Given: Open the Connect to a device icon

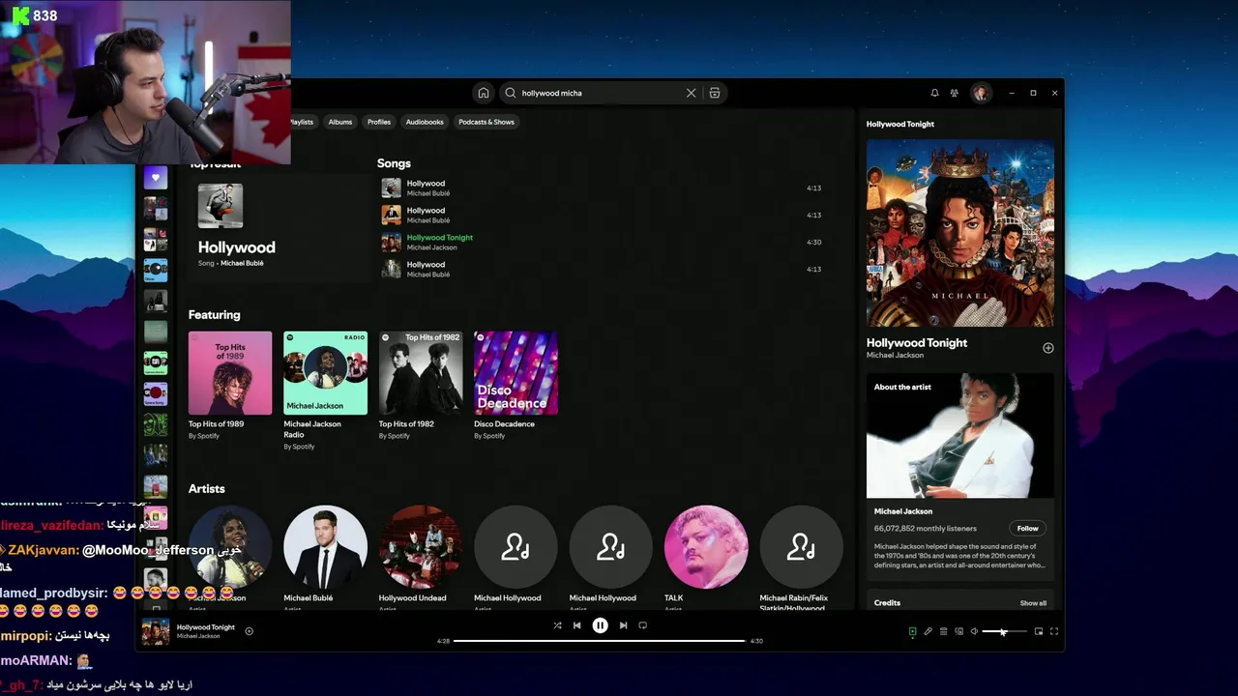Looking at the screenshot, I should [x=958, y=631].
